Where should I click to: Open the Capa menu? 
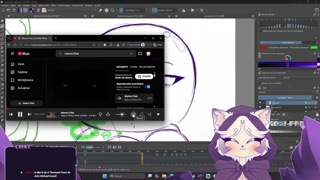pos(34,5)
